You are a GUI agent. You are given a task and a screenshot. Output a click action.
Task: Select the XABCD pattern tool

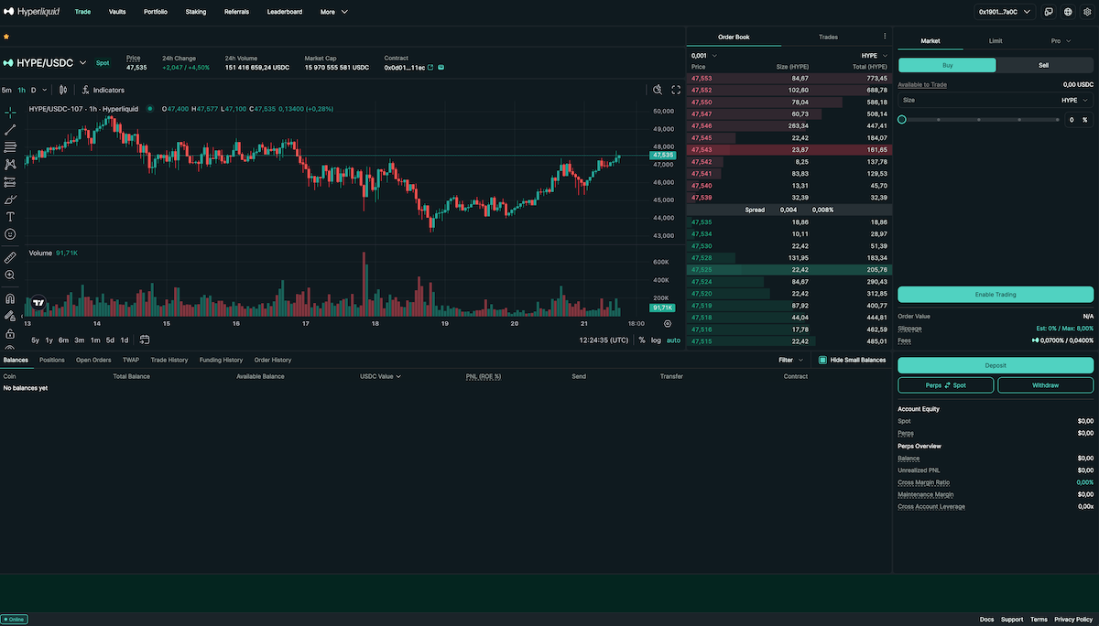click(10, 164)
